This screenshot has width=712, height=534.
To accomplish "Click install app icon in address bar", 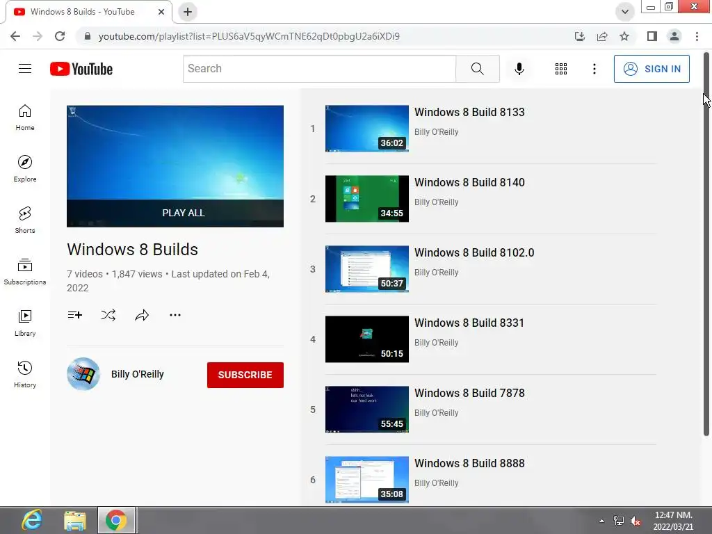I will tap(579, 36).
